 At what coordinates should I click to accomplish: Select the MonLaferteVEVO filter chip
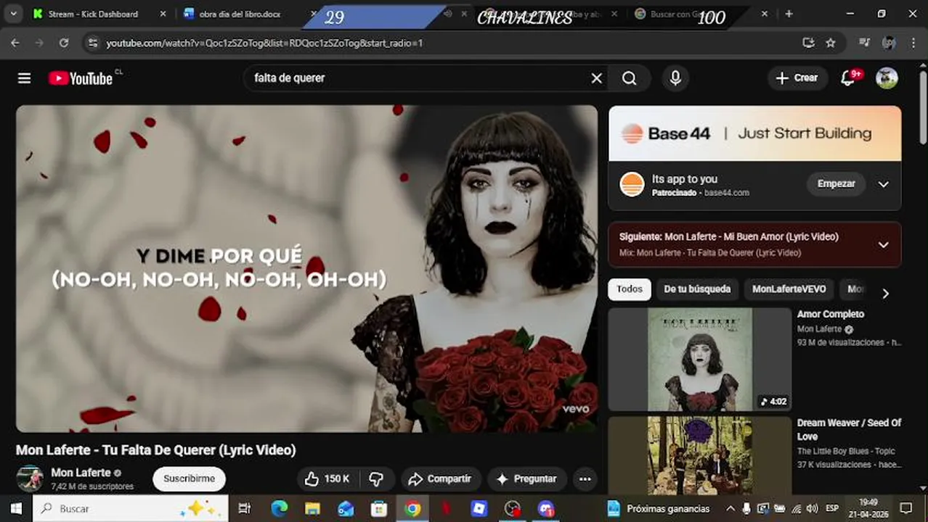789,289
